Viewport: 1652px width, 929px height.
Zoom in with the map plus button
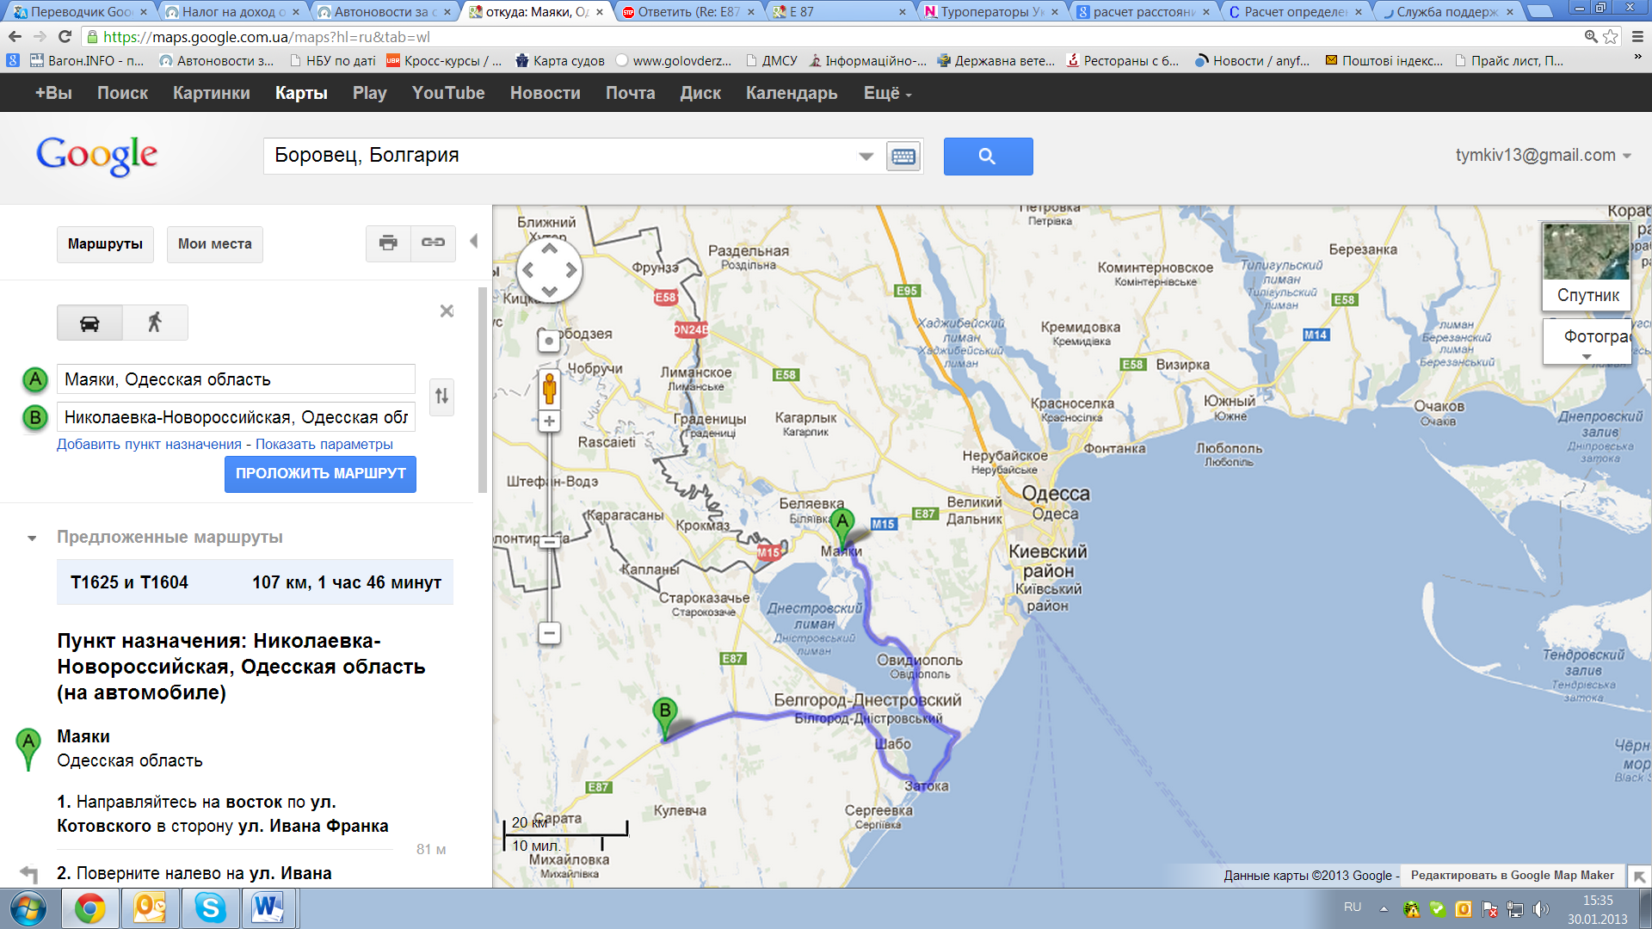coord(549,421)
